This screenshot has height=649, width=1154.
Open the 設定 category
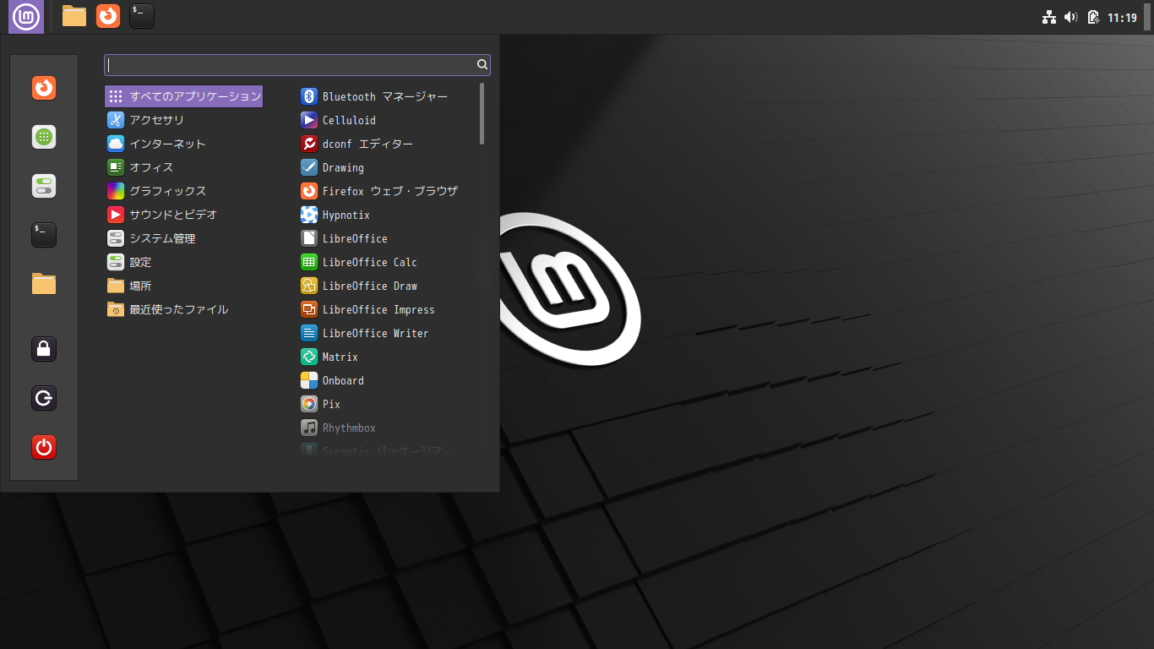pos(183,262)
